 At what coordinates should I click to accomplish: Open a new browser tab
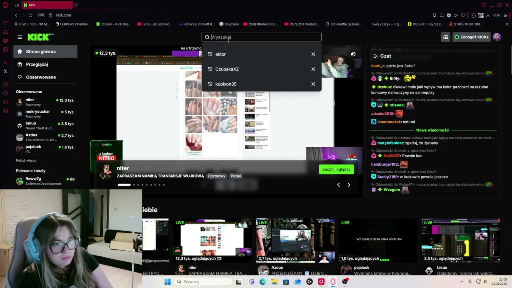(76, 5)
